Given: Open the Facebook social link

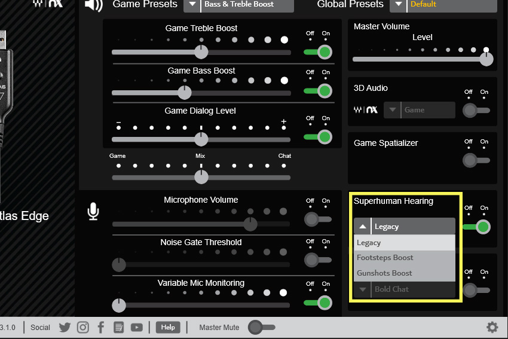Looking at the screenshot, I should [101, 327].
